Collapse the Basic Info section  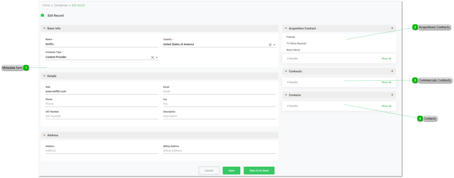44,28
